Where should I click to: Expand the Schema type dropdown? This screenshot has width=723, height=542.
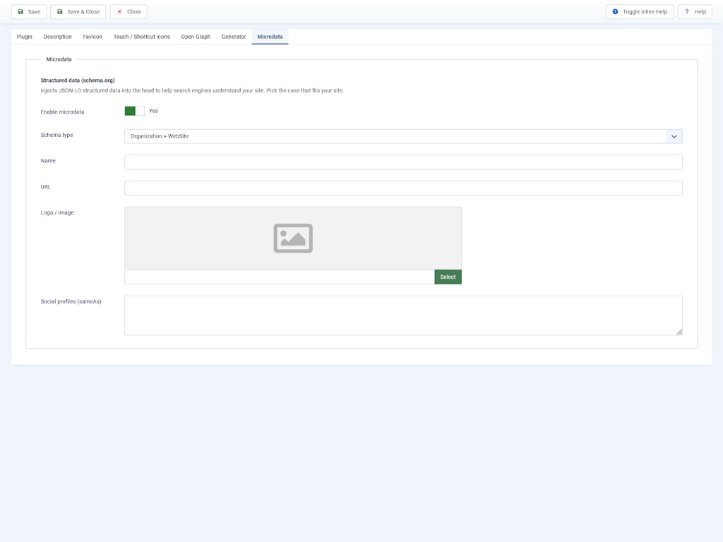coord(403,136)
